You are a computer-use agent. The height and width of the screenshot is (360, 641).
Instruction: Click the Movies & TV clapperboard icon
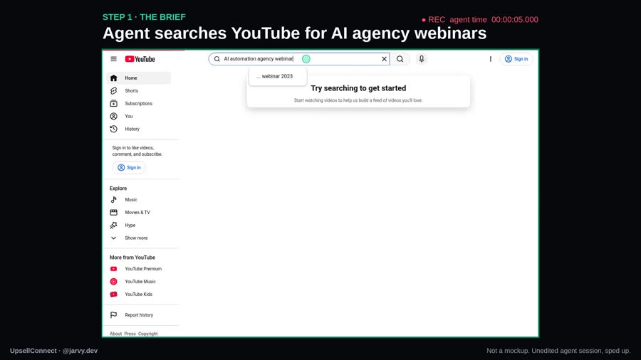click(x=114, y=212)
